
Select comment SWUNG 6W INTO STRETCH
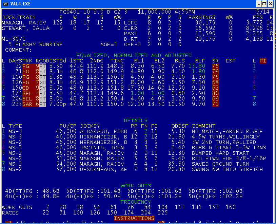[x=227, y=169]
